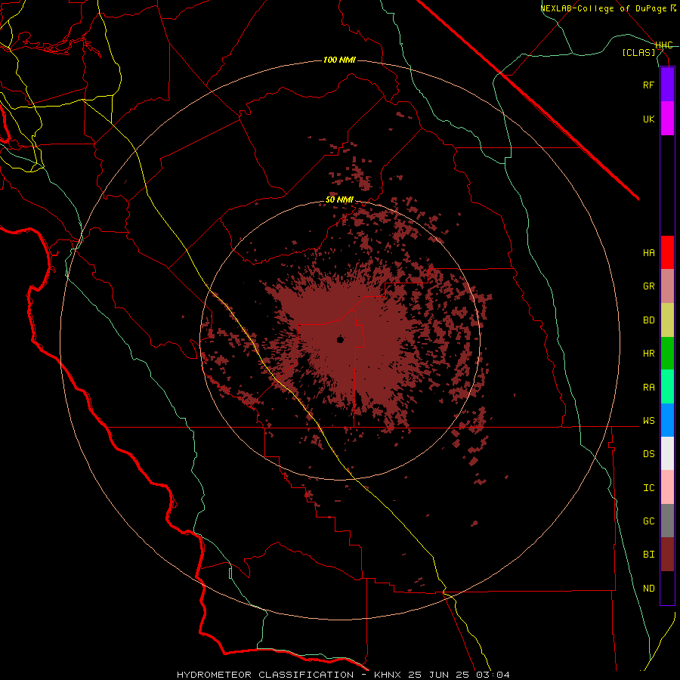The width and height of the screenshot is (680, 680).
Task: Click the WS legend label
Action: pos(648,421)
